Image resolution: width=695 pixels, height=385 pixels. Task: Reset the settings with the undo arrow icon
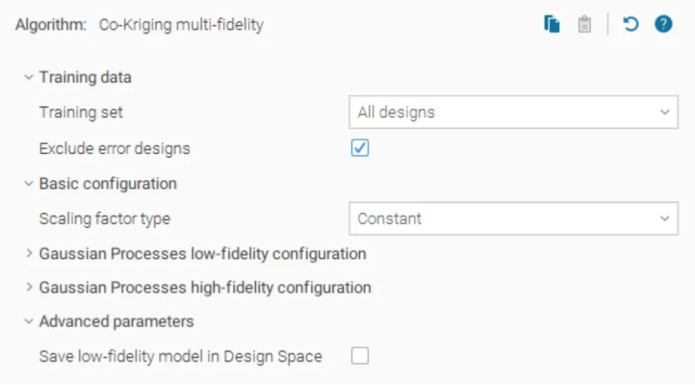tap(631, 25)
